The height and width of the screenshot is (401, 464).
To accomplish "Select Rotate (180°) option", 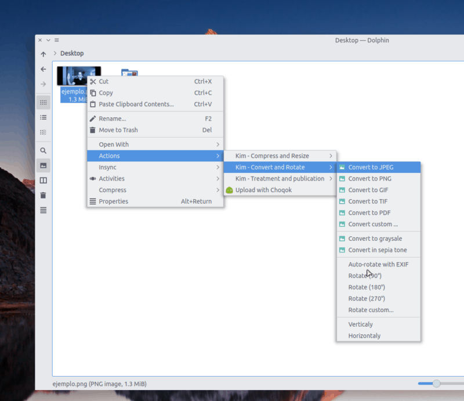I will click(x=367, y=287).
